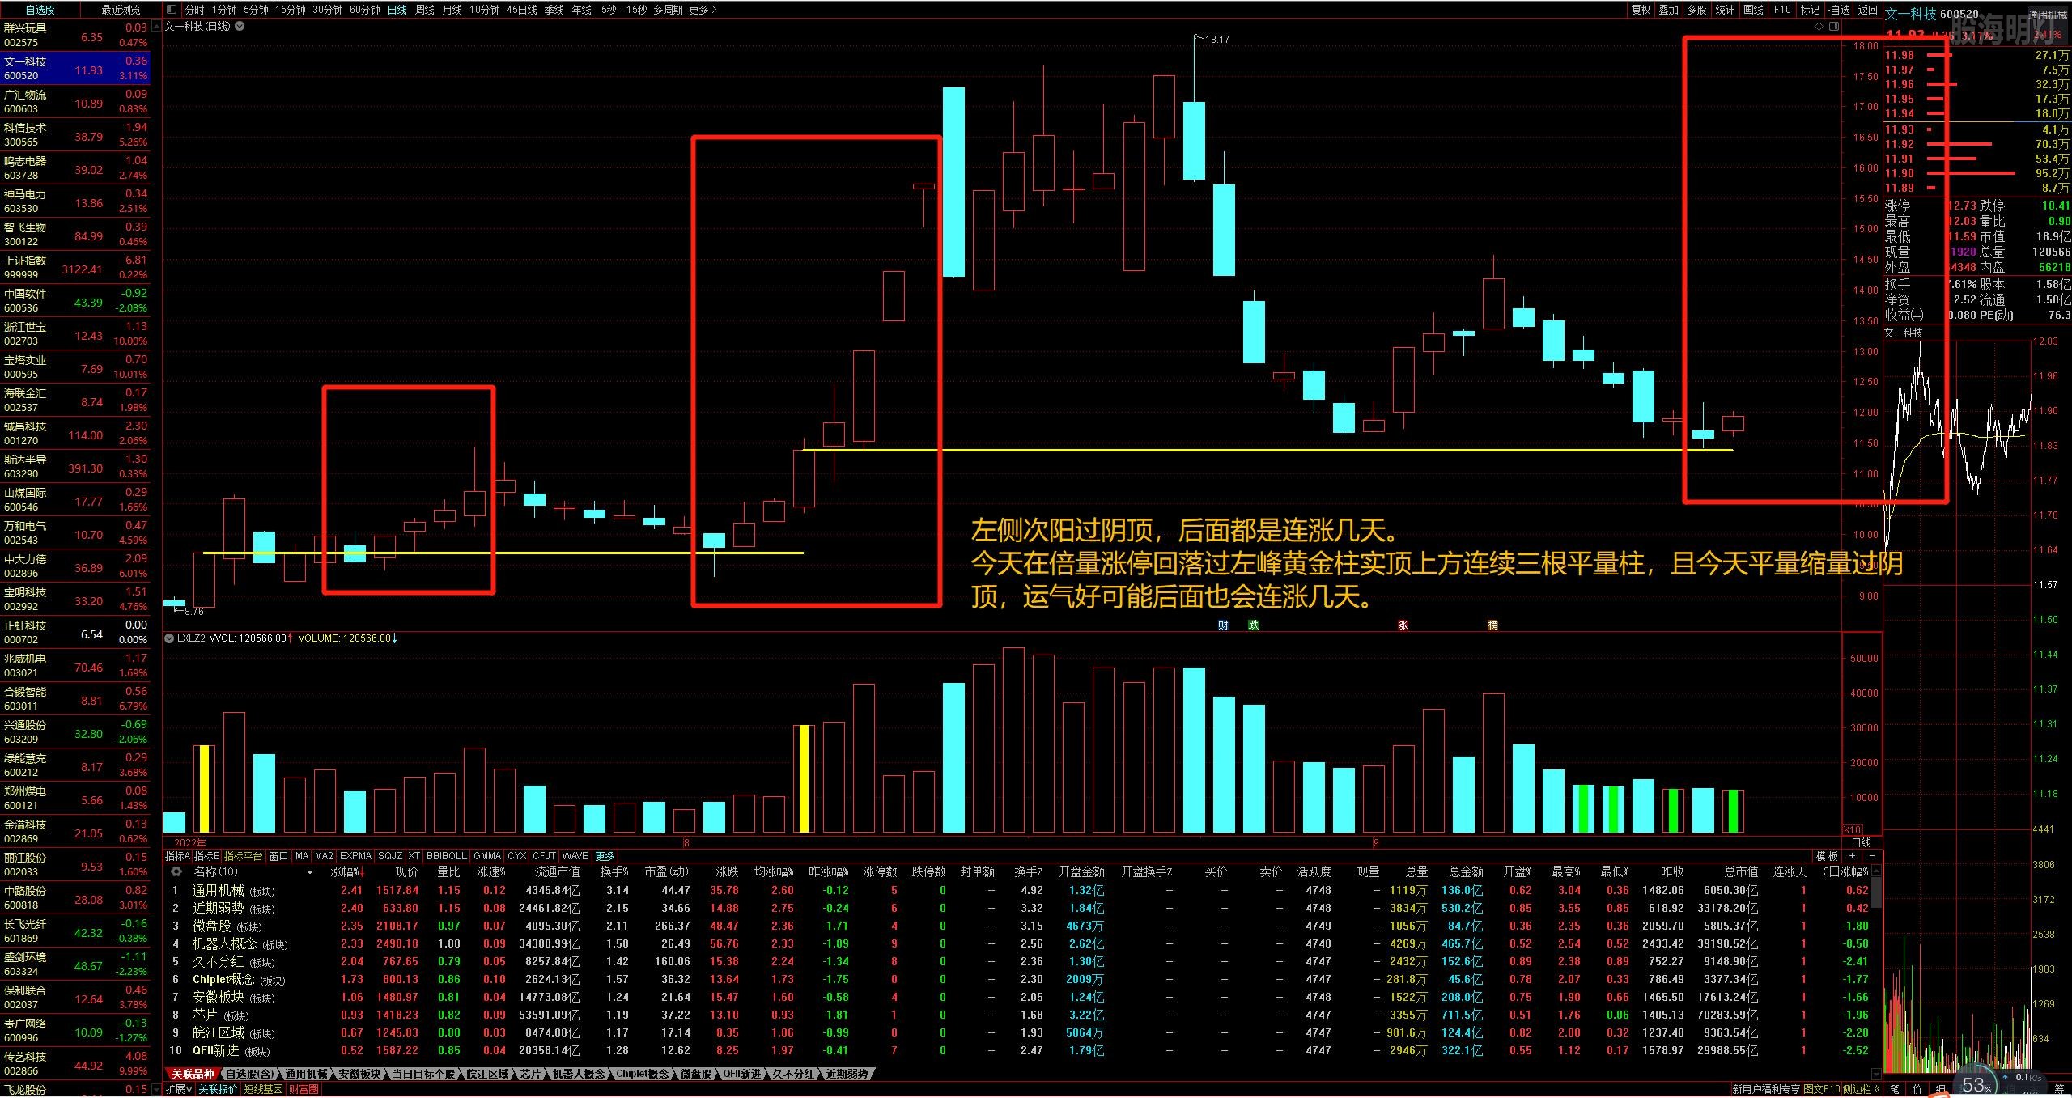Screen dimensions: 2072x1098
Task: Expand 更多 indicators in the indicator bar
Action: [x=605, y=855]
